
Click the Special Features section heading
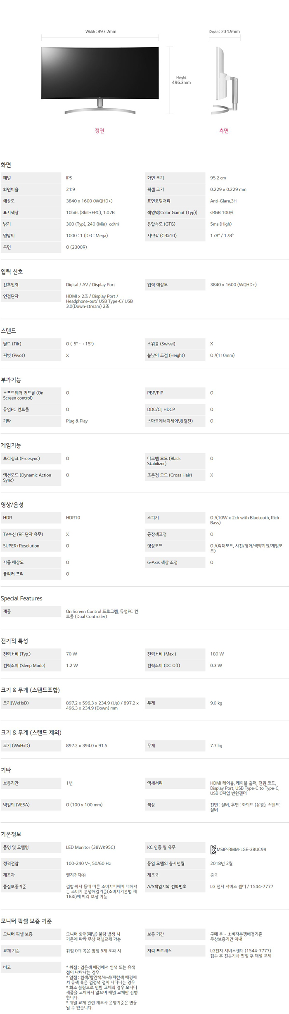click(x=21, y=598)
